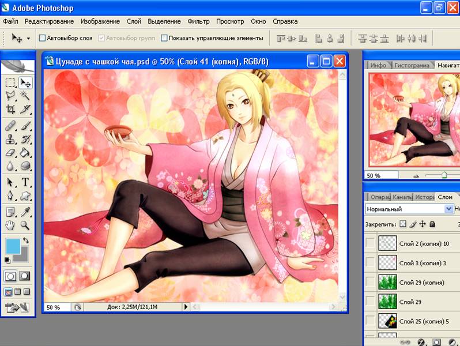Viewport: 460px width, 346px height.
Task: Open the Просмотр menu
Action: point(230,21)
